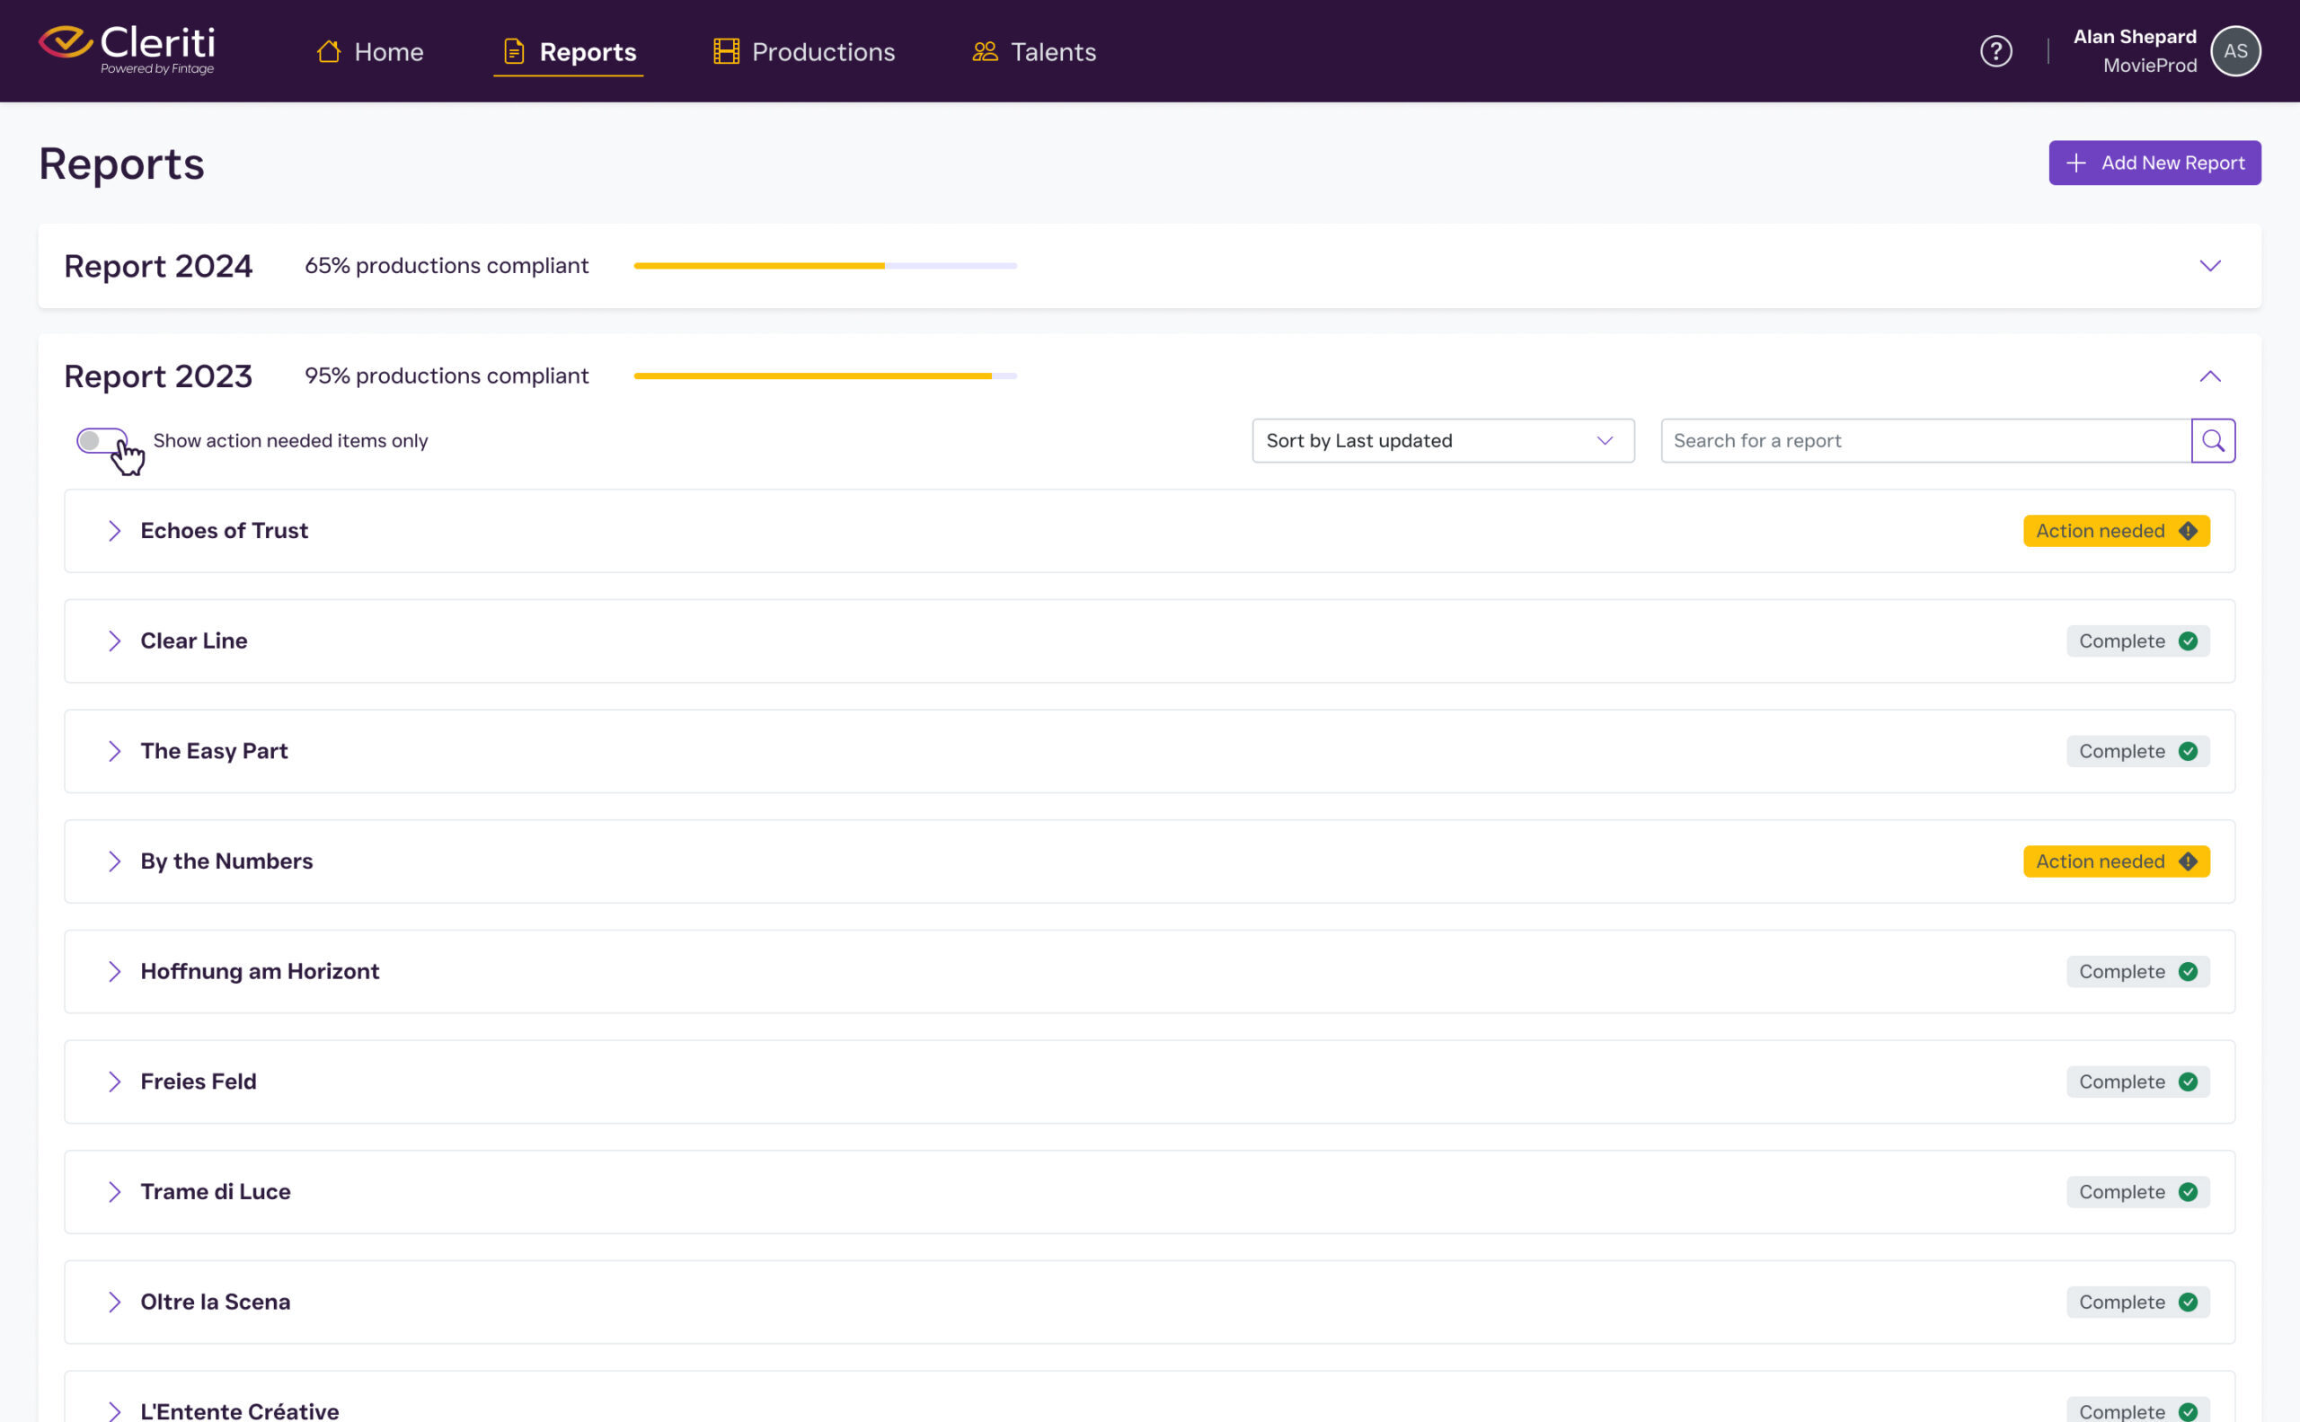Click Action needed badge on By the Numbers
Image resolution: width=2300 pixels, height=1422 pixels.
[x=2117, y=861]
